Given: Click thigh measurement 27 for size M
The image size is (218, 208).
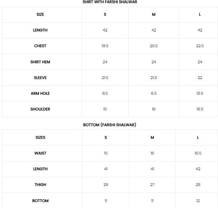Looking at the screenshot, I should point(152,185).
